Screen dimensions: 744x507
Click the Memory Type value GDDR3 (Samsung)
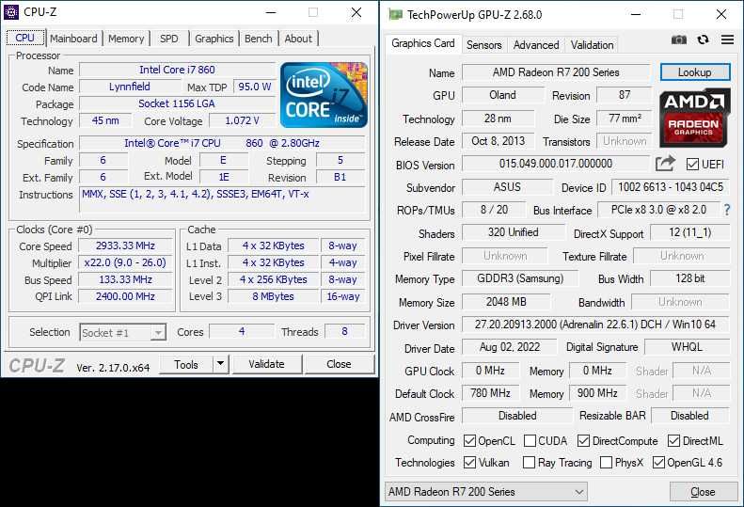(520, 278)
